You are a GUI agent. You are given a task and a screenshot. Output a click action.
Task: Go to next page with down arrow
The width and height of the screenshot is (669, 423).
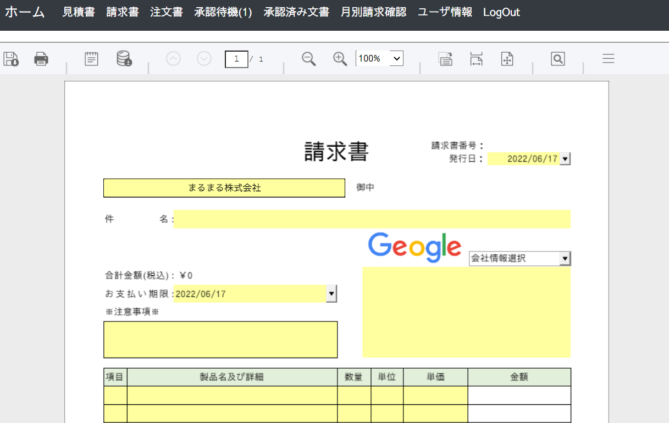pyautogui.click(x=204, y=59)
